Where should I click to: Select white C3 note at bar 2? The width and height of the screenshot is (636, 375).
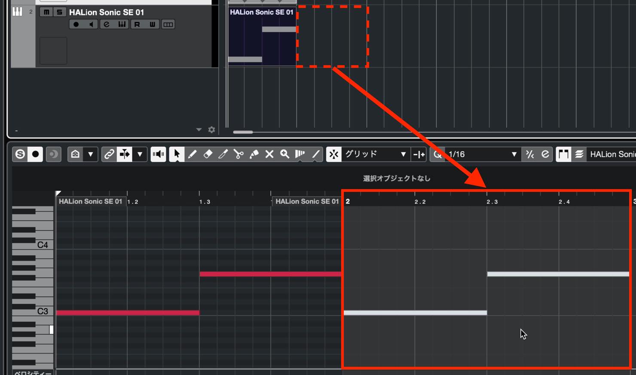pyautogui.click(x=415, y=313)
